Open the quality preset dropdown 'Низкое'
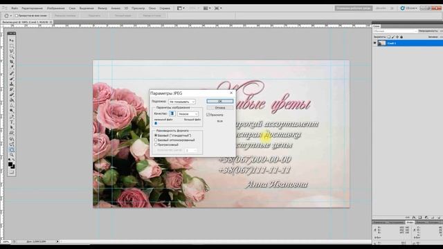This screenshot has width=443, height=249. (188, 113)
